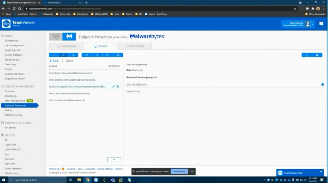Click the groups squares toolbar icon

coord(108,55)
